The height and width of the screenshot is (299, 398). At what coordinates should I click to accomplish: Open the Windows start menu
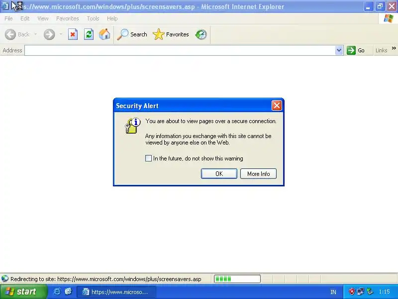(x=23, y=292)
